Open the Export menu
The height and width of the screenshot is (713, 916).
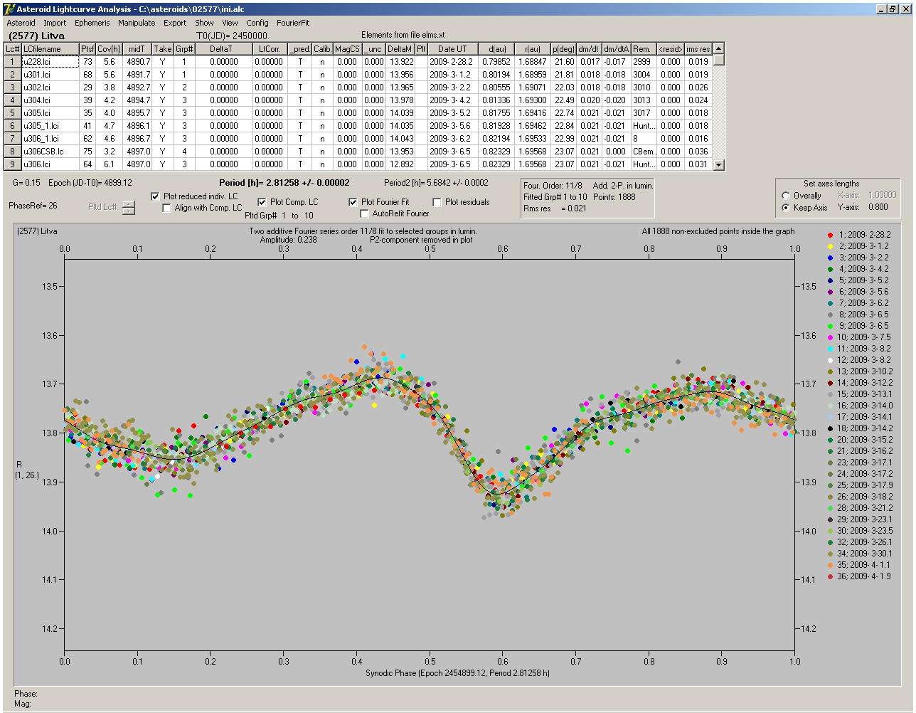175,23
